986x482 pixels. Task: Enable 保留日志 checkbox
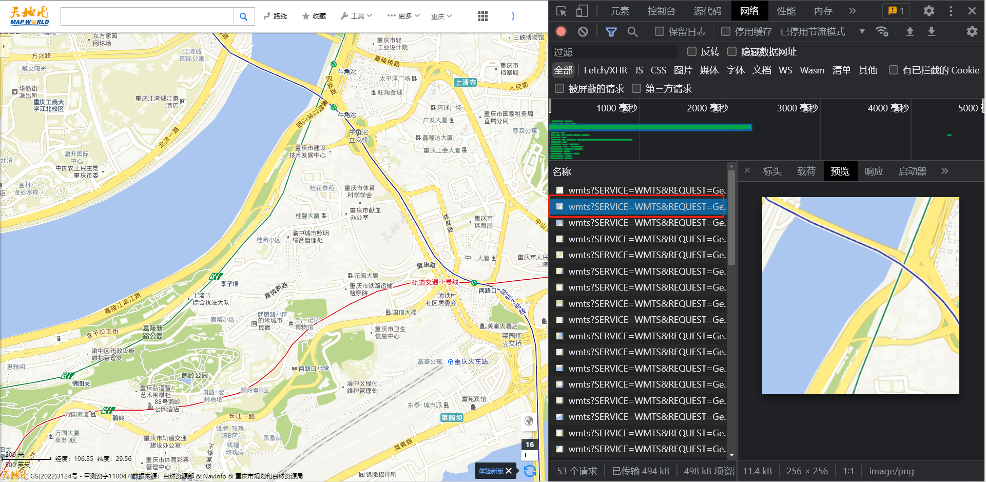pyautogui.click(x=660, y=32)
